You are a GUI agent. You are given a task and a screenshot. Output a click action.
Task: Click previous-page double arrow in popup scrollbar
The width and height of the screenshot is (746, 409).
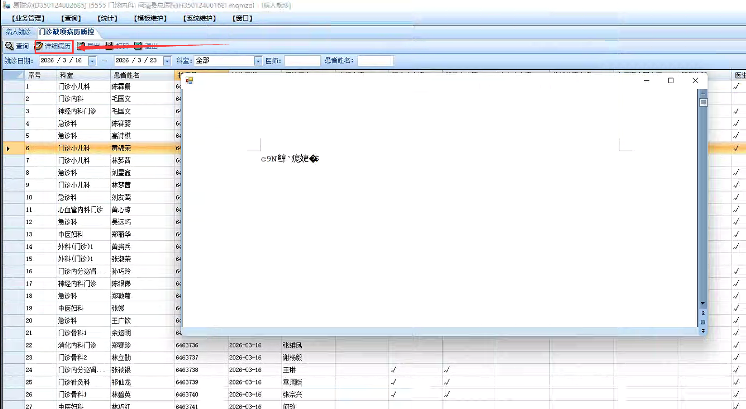click(703, 313)
